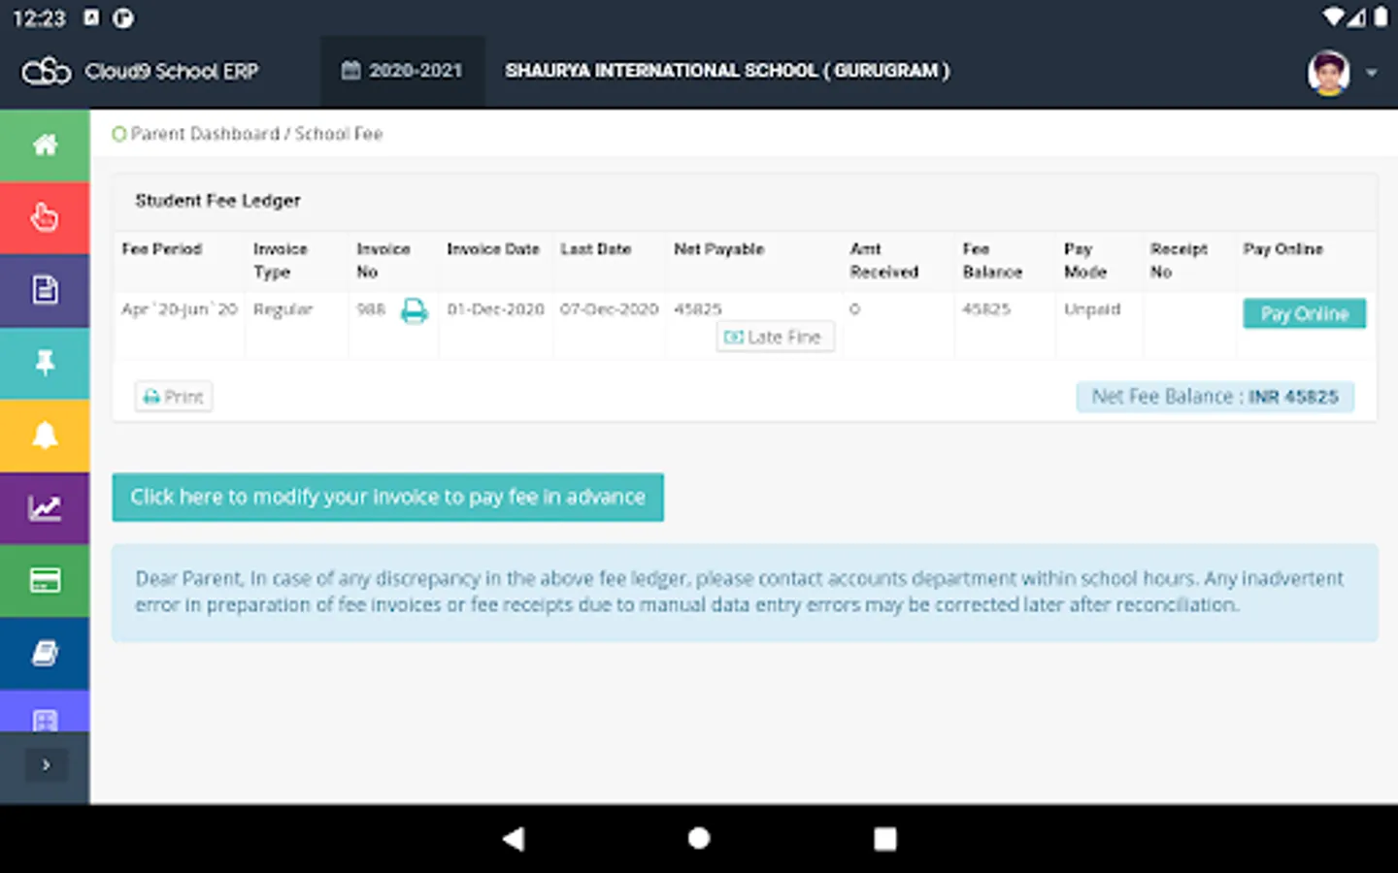Go to Parent Dashboard breadcrumb link
1398x873 pixels.
205,134
